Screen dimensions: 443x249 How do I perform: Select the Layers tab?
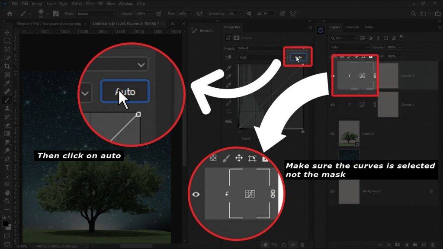click(x=335, y=27)
